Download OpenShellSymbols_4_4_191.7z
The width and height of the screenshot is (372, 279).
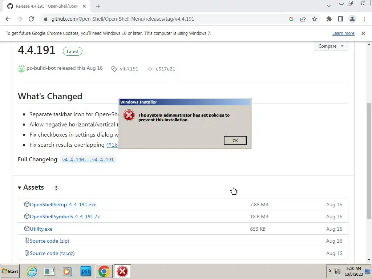click(x=65, y=217)
